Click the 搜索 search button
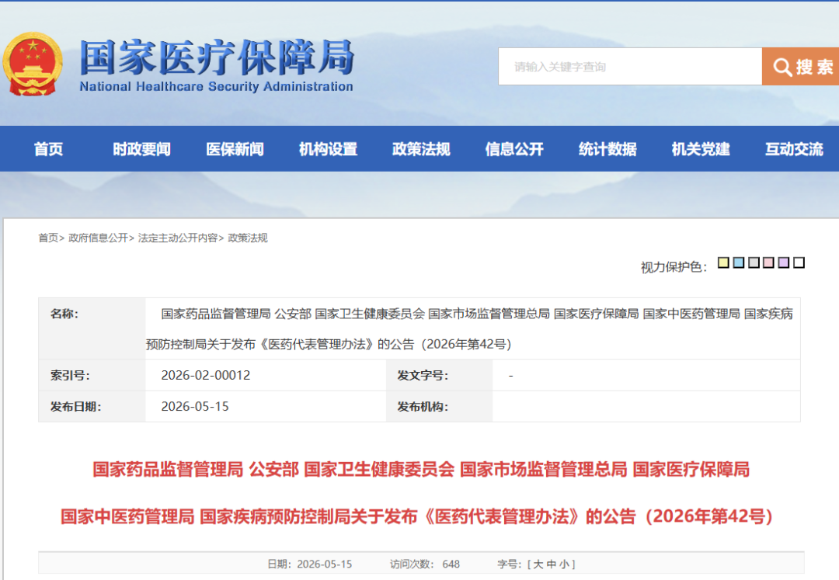Viewport: 839px width, 580px height. 800,66
